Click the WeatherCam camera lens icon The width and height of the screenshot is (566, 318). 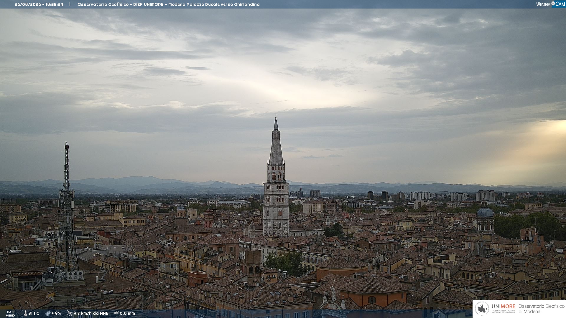[x=553, y=4]
